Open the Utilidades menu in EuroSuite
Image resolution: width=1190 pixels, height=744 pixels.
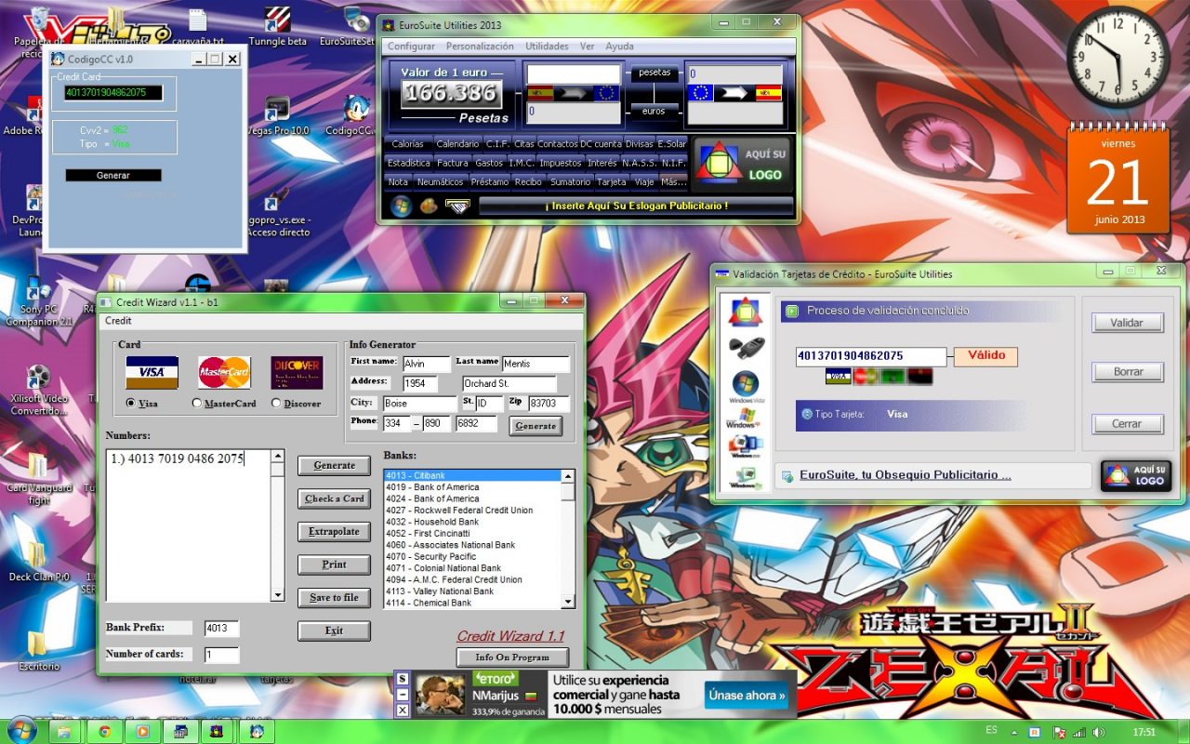point(547,46)
